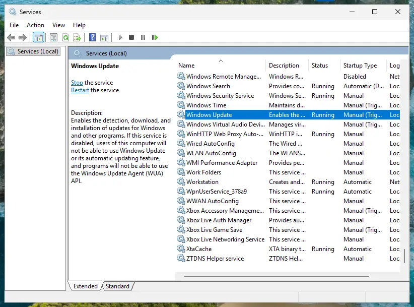Sort by the Status column header
This screenshot has width=414, height=307.
click(324, 66)
